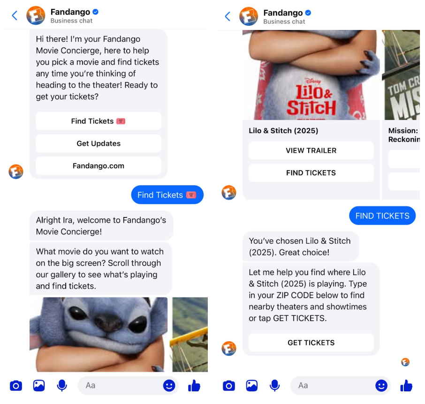Tap the back arrow in left chat
The image size is (425, 404).
pos(15,15)
